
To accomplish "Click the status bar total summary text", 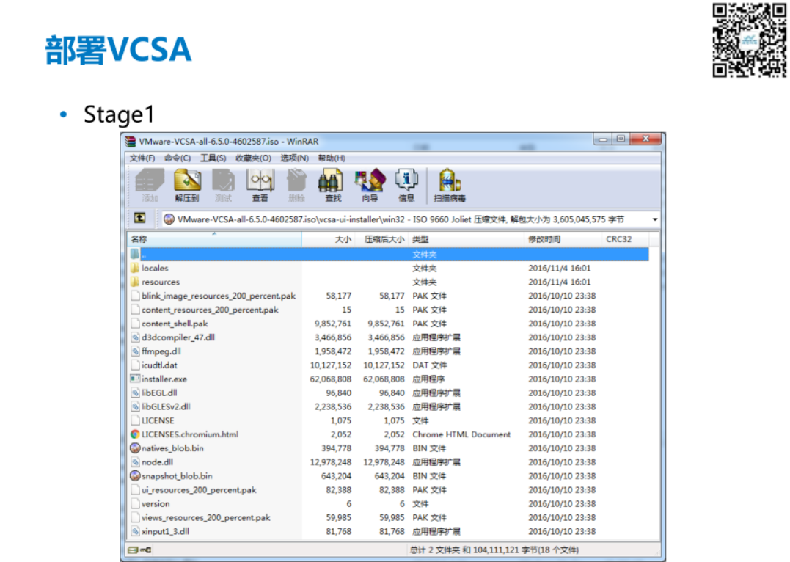I will (494, 550).
